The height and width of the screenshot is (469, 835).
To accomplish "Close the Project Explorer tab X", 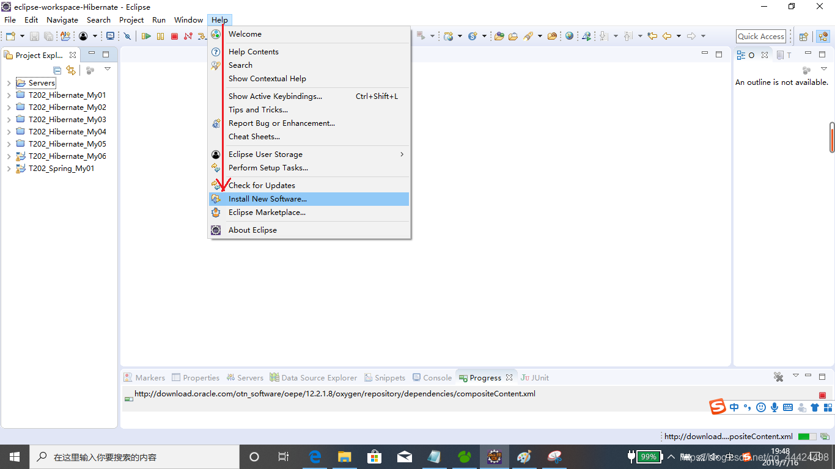I will (73, 55).
